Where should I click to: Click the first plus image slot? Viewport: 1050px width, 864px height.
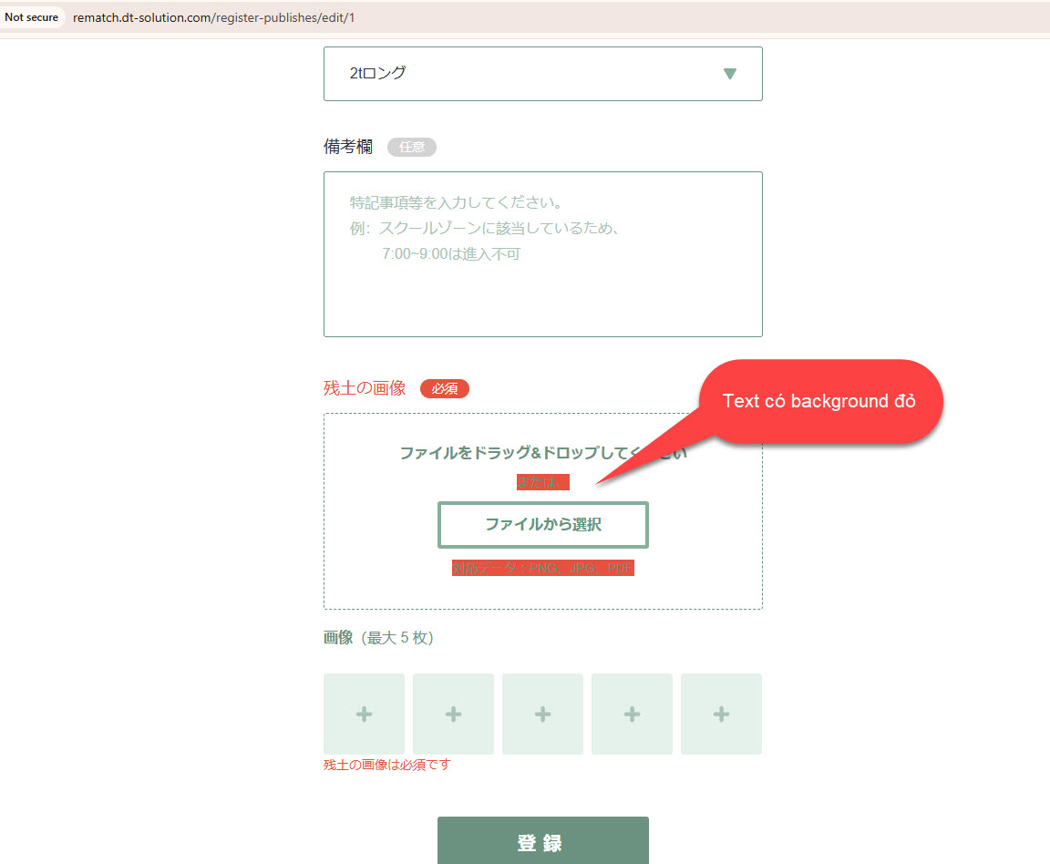point(364,714)
